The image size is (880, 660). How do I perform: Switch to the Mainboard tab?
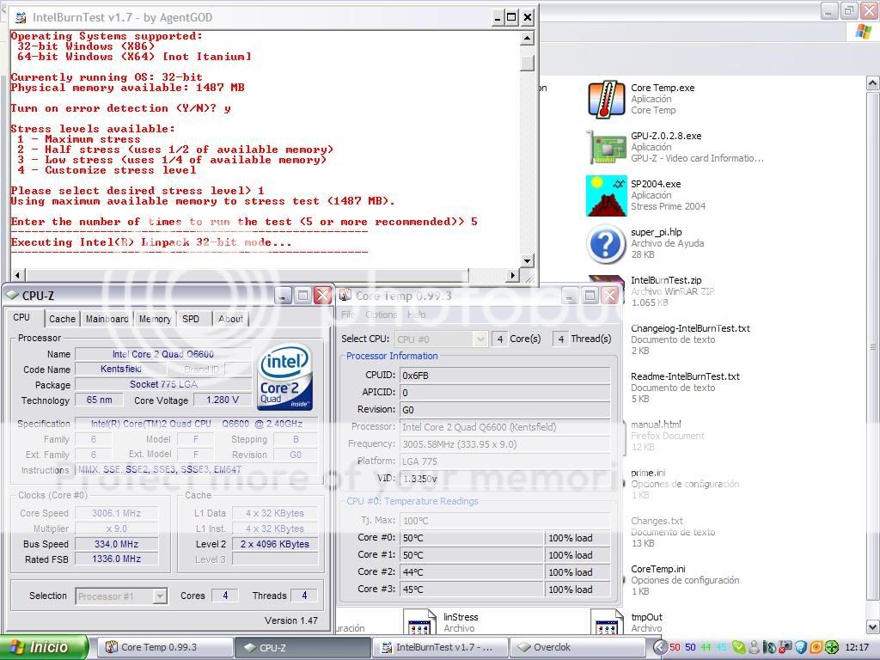pyautogui.click(x=107, y=319)
